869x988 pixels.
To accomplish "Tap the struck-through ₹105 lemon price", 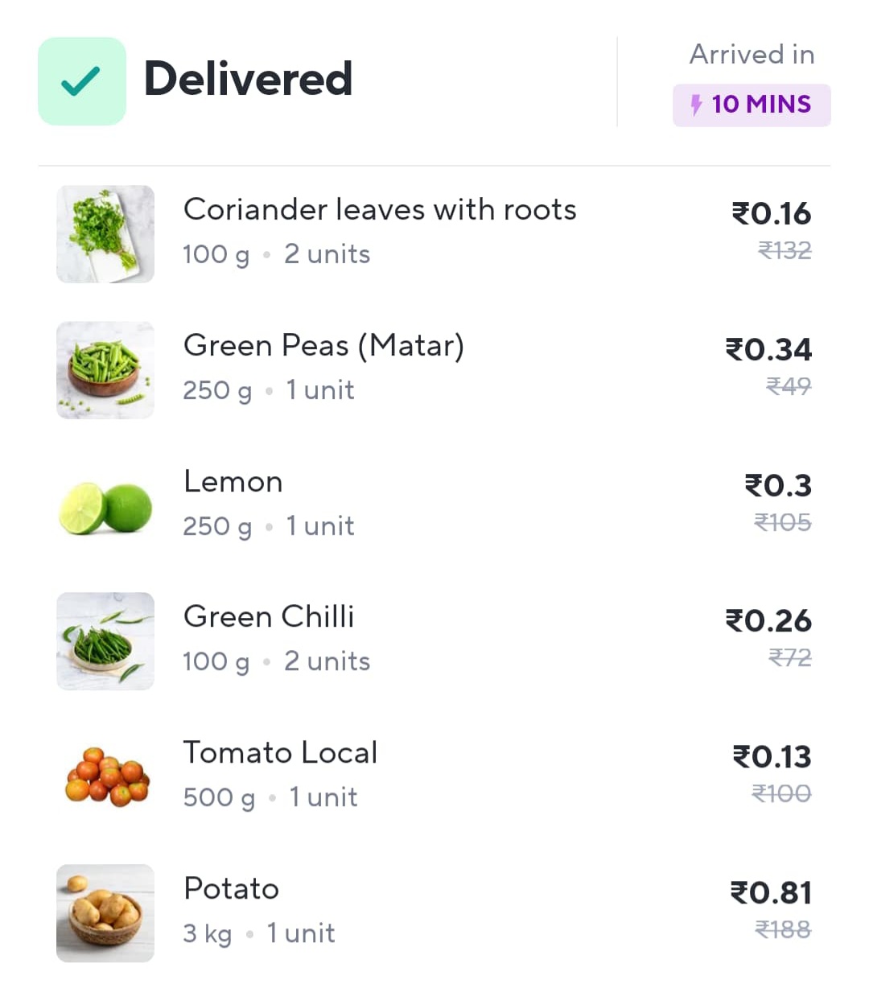I will tap(782, 523).
